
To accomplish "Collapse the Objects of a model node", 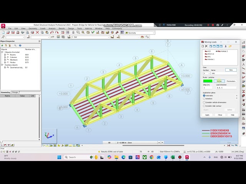I will 2,52.
